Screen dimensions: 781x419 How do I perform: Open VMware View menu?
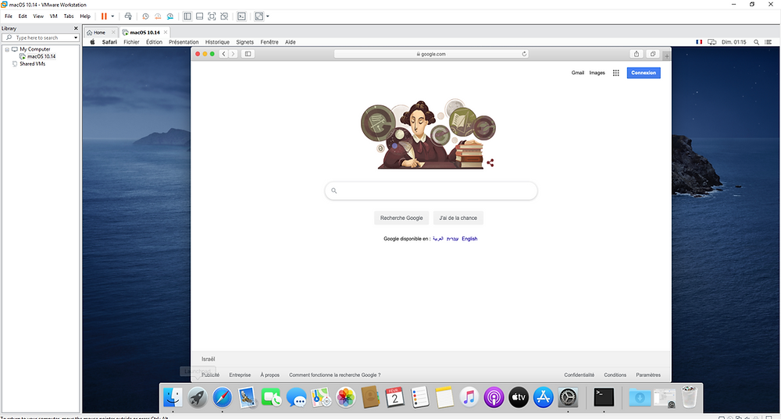[38, 16]
